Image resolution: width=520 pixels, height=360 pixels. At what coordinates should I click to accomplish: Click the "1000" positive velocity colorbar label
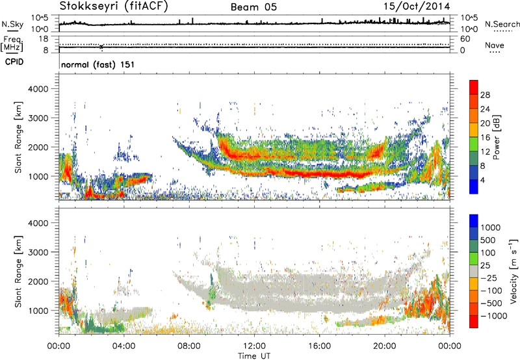coord(491,227)
